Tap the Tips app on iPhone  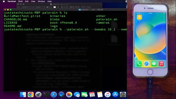click(139, 17)
